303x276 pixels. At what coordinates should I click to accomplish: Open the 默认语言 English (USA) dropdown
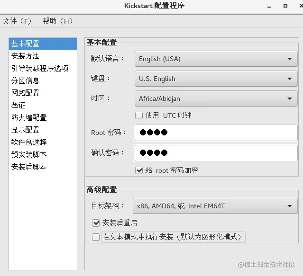click(216, 59)
